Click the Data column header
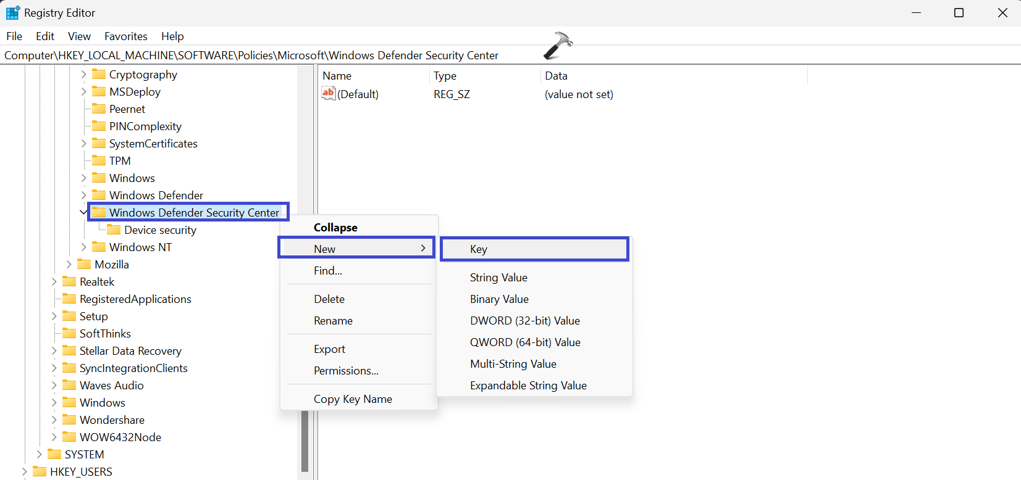The width and height of the screenshot is (1021, 480). 556,76
